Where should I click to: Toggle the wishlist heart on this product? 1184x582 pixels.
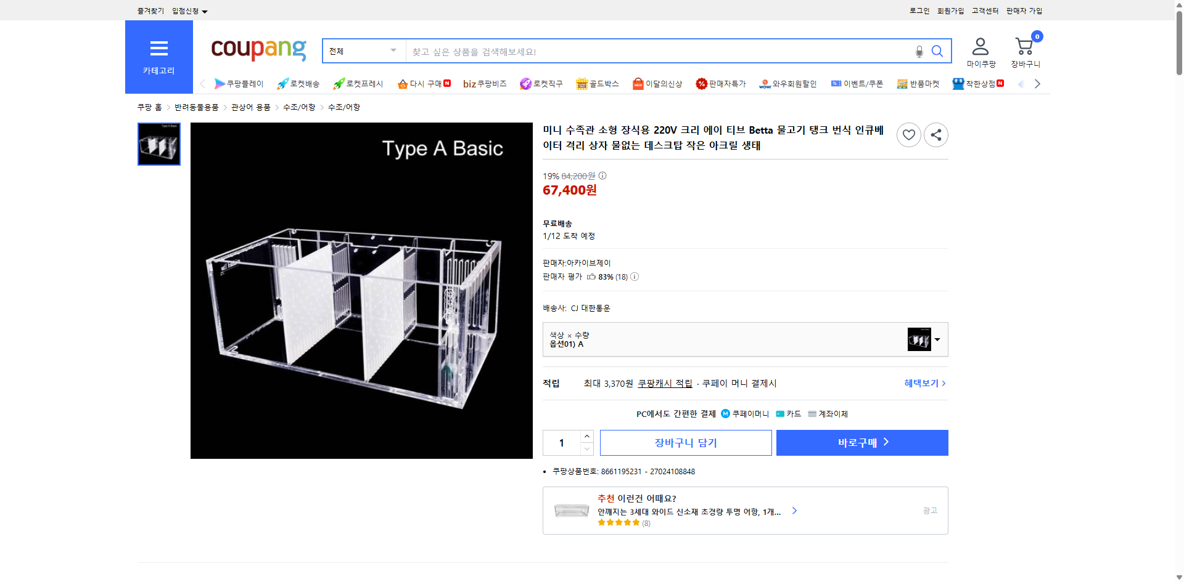click(x=908, y=134)
